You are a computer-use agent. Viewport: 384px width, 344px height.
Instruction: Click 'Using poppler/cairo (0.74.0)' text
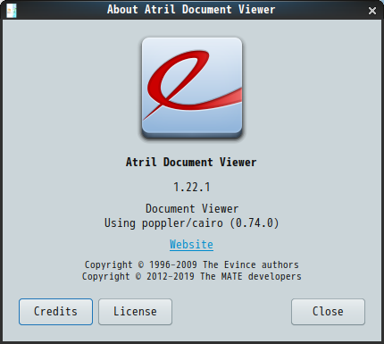192,223
